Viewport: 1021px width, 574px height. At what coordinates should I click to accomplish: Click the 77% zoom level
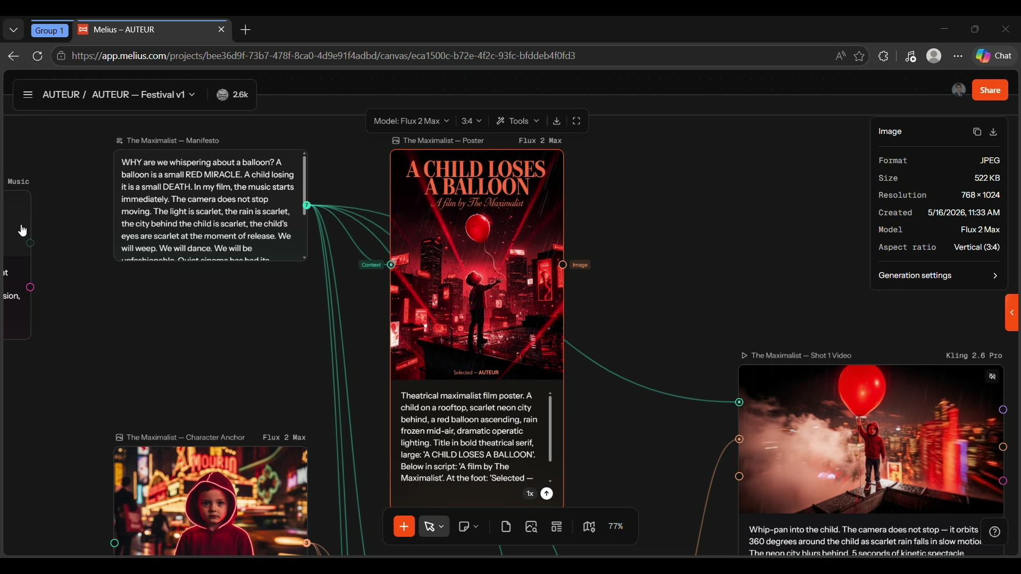point(616,526)
